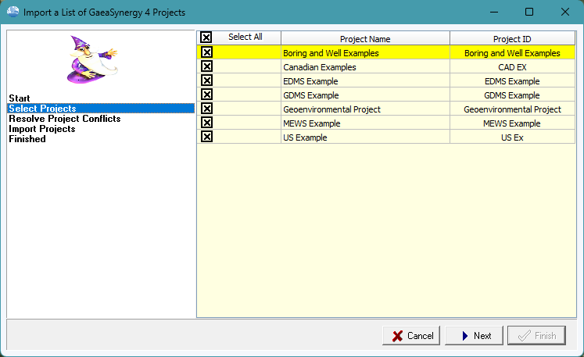Maximize the import dialog window

click(528, 12)
